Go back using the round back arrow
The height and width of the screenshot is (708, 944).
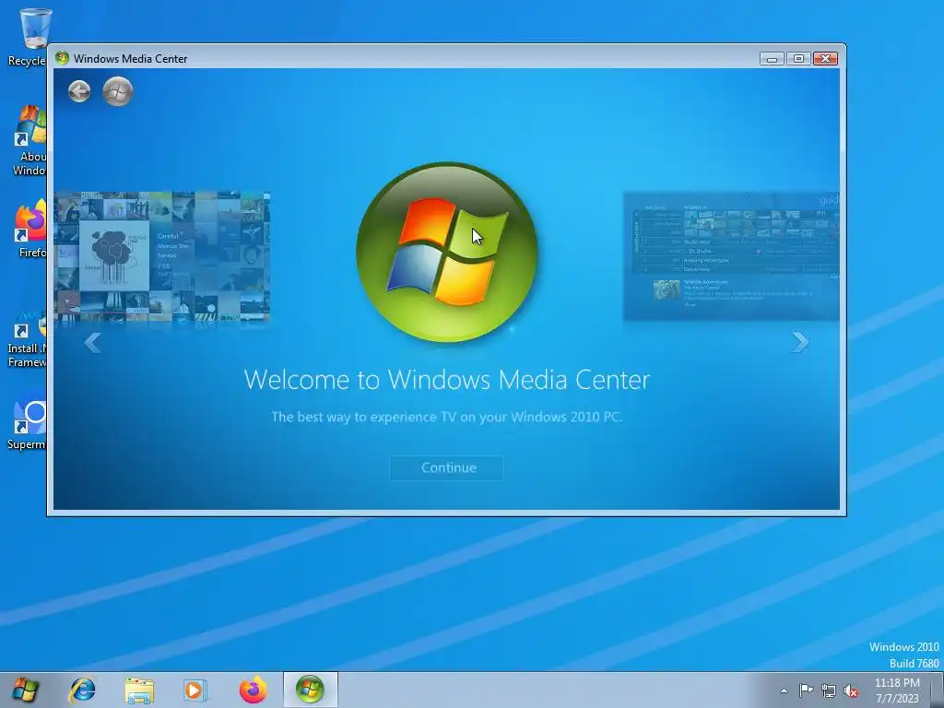coord(79,91)
